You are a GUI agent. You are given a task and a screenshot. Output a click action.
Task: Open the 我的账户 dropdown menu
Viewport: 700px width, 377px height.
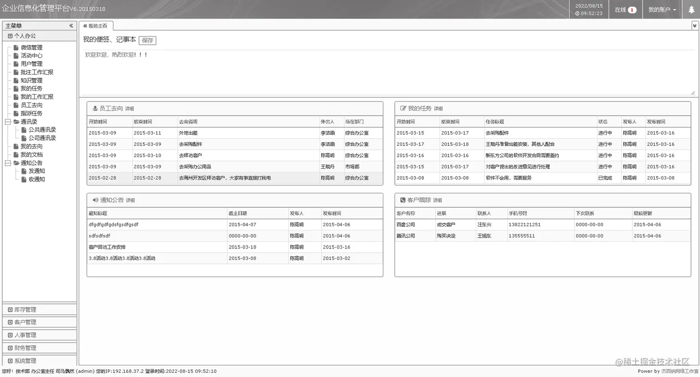[x=662, y=10]
